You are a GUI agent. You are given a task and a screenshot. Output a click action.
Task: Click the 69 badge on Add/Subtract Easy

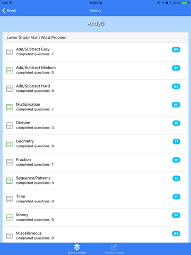176,49
